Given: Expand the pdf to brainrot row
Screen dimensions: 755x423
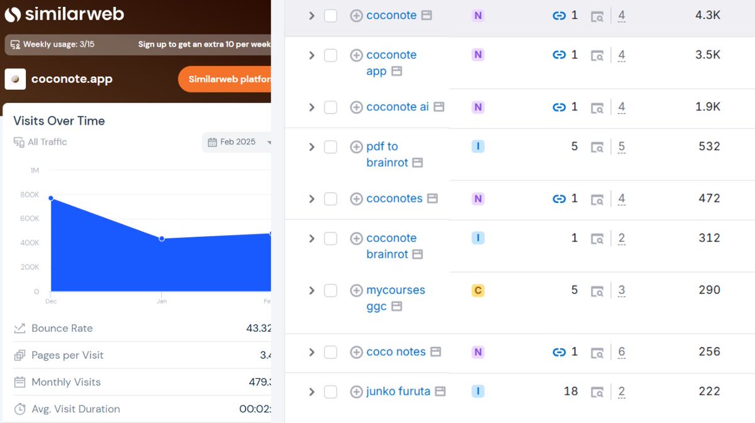Looking at the screenshot, I should click(x=311, y=147).
